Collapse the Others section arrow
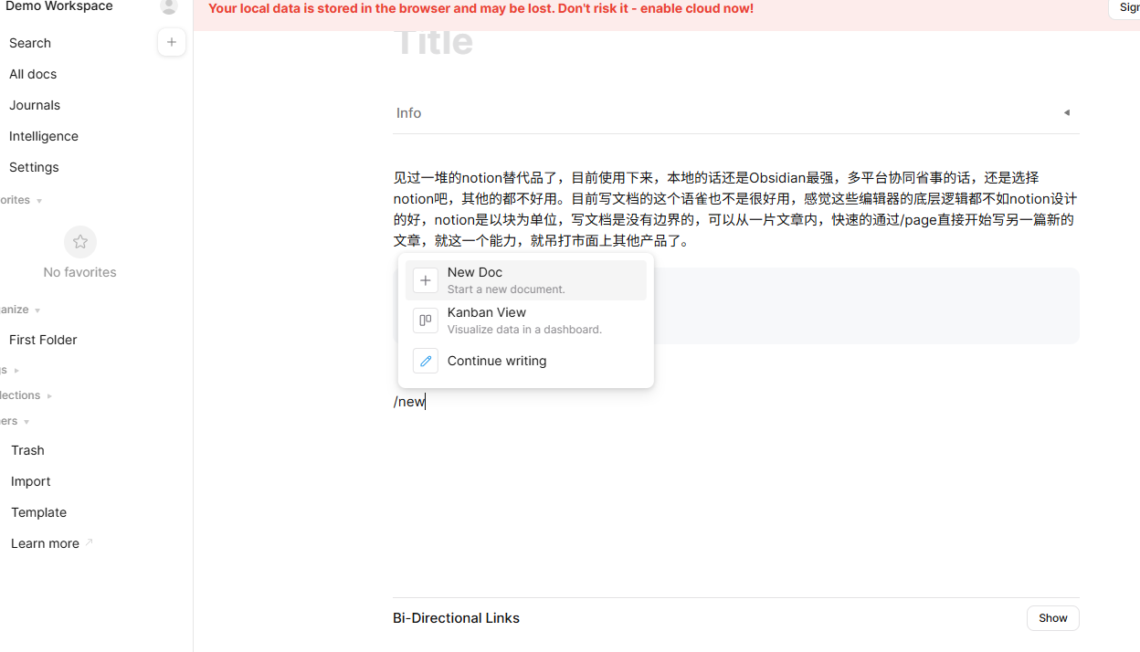Screen dimensions: 1140x652 pyautogui.click(x=26, y=422)
